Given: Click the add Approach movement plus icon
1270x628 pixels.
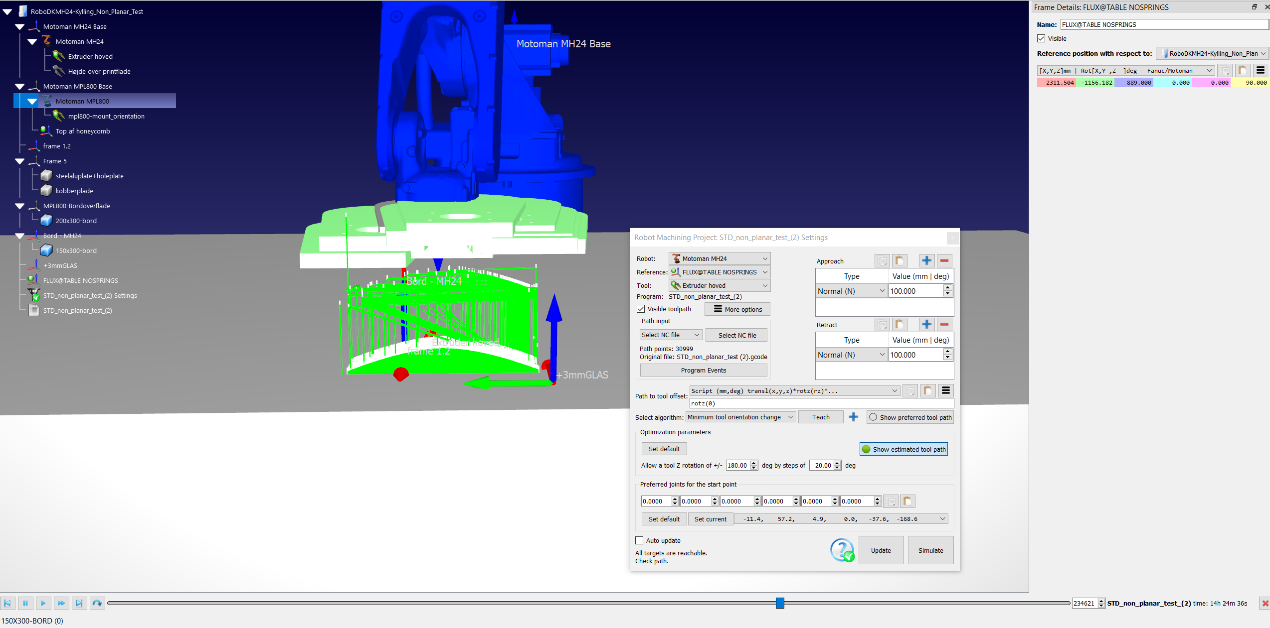Looking at the screenshot, I should (x=926, y=260).
